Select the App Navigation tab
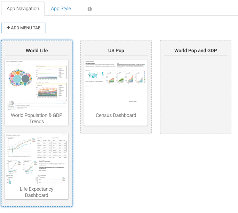This screenshot has width=238, height=213. pos(23,9)
